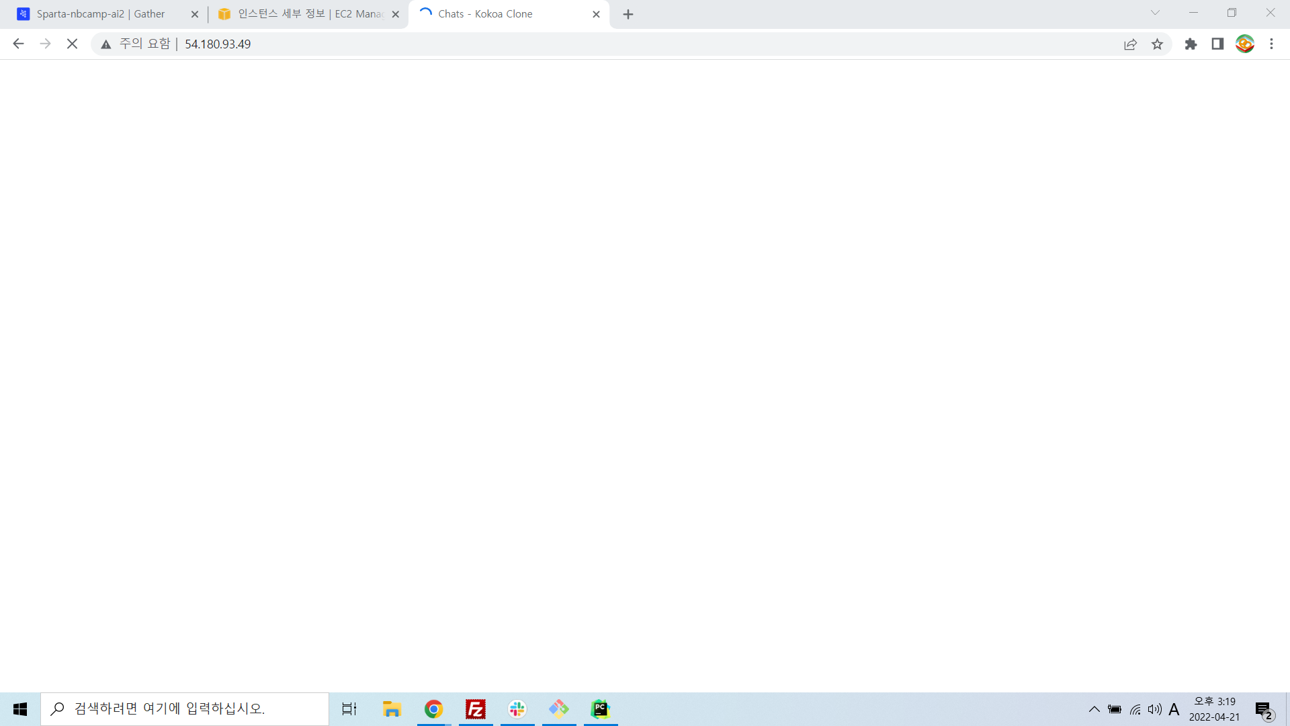
Task: Share this page icon
Action: [x=1130, y=44]
